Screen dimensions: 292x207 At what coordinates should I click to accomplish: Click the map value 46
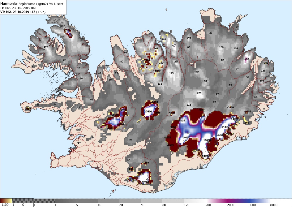pyautogui.click(x=92, y=100)
